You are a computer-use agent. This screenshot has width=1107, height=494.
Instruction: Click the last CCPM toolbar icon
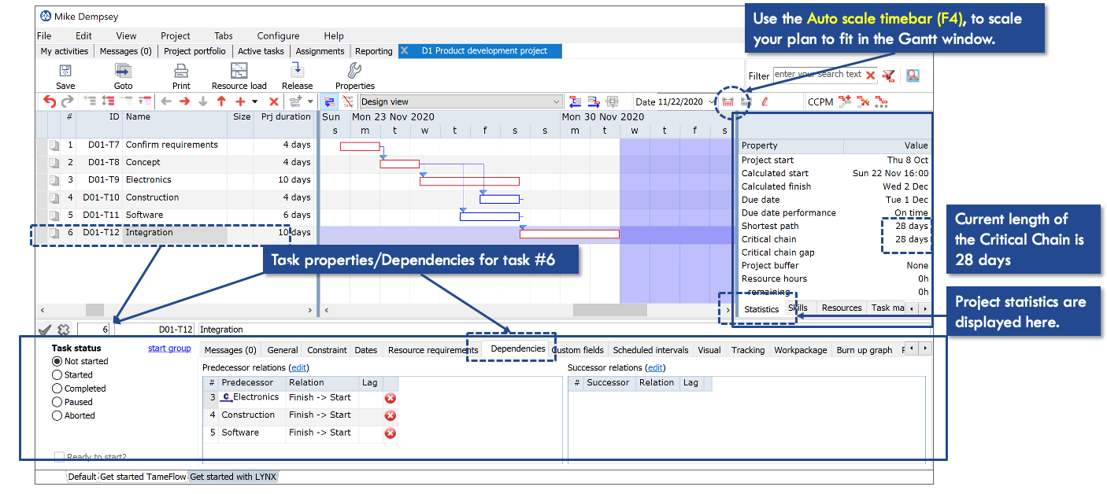pyautogui.click(x=881, y=101)
